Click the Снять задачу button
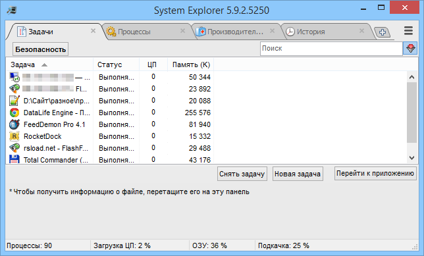This screenshot has width=424, height=256. (242, 174)
